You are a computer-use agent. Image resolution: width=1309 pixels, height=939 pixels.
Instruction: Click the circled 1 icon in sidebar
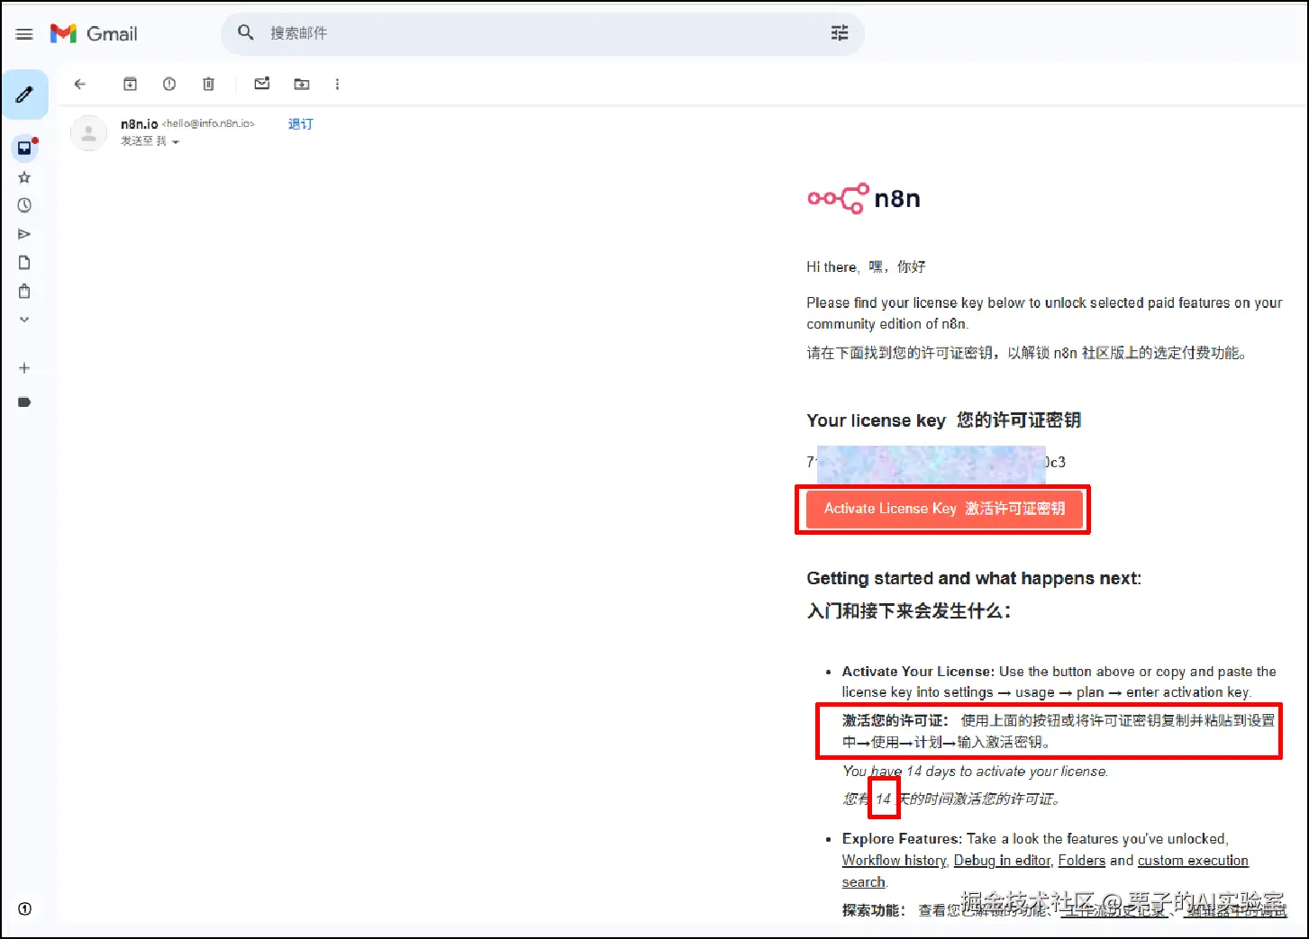click(24, 908)
